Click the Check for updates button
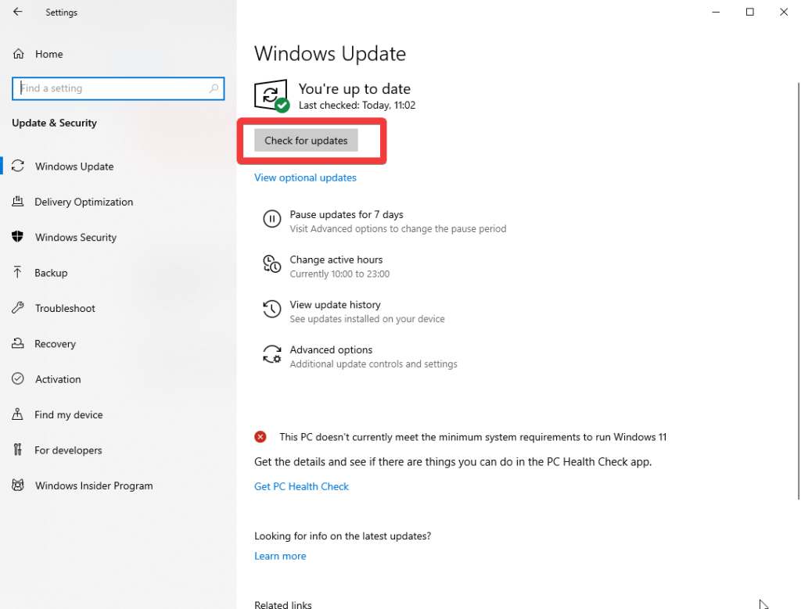This screenshot has height=609, width=801. tap(306, 141)
